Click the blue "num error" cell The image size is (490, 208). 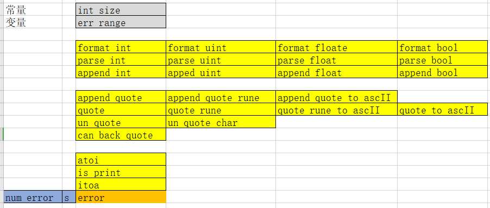tap(33, 197)
